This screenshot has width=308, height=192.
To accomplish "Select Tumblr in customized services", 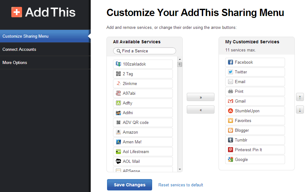I will click(255, 140).
